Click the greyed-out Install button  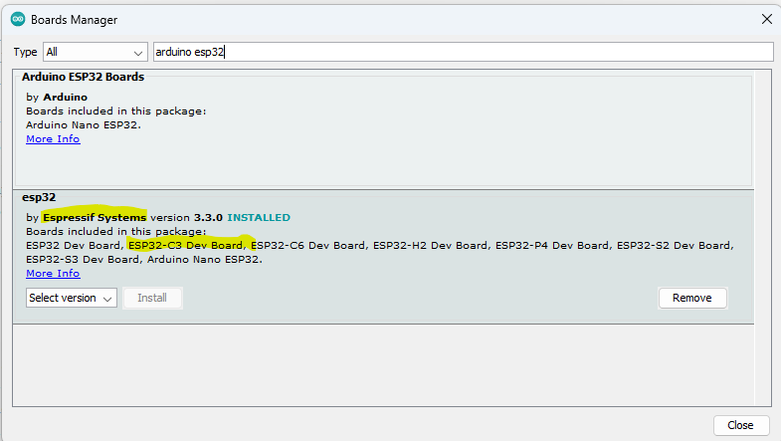[152, 298]
